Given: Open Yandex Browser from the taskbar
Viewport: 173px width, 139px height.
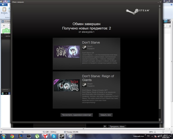Looking at the screenshot, I should click(x=45, y=136).
